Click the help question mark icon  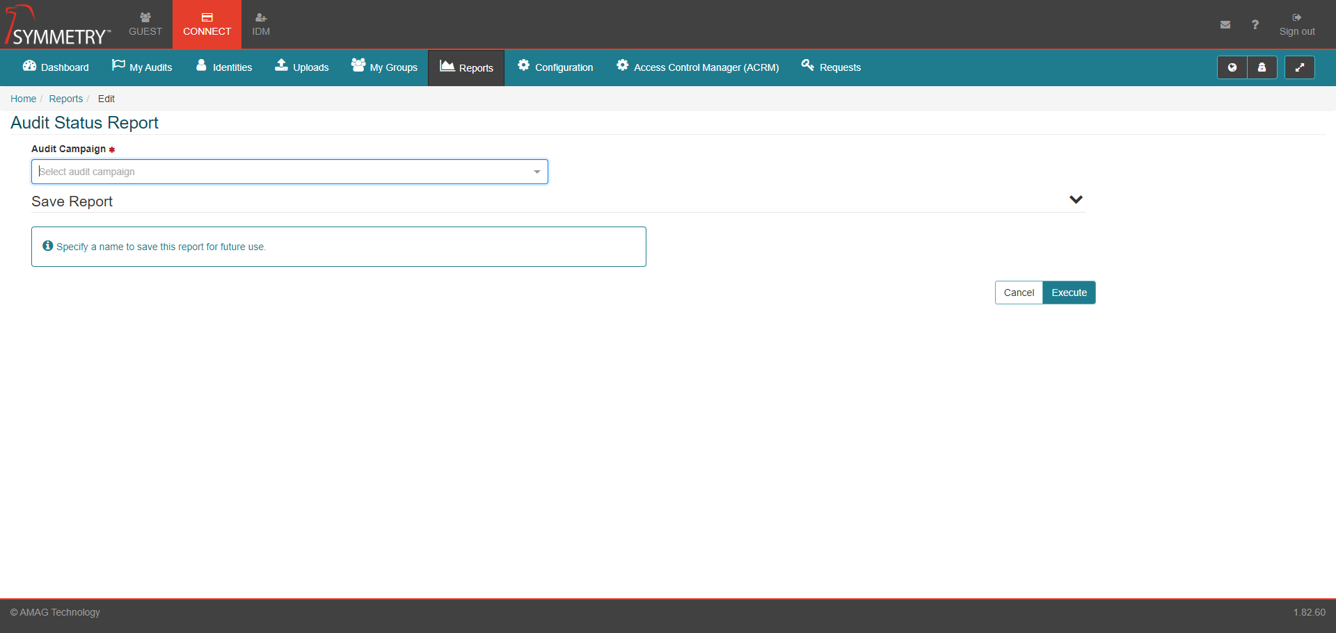[x=1255, y=24]
